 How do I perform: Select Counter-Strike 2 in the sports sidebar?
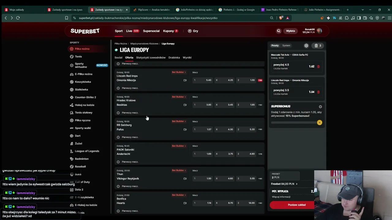[x=85, y=97]
